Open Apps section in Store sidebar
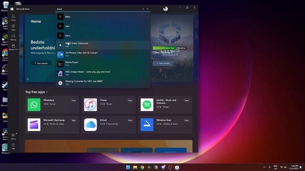 click(13, 28)
